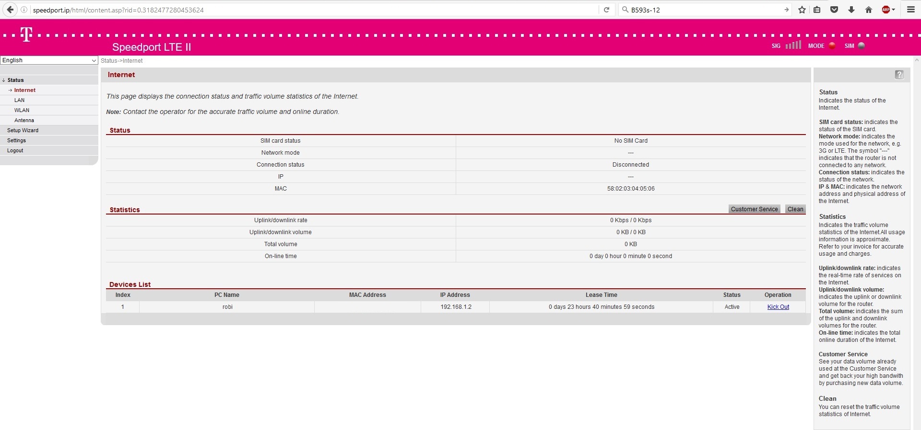Click IP address 192.168.1.2
This screenshot has width=921, height=430.
[456, 307]
